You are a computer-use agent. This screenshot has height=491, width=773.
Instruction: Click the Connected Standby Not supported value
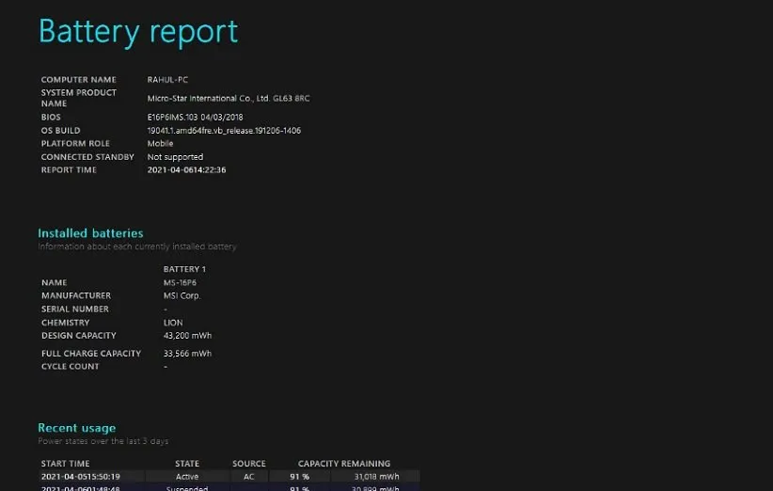click(175, 157)
